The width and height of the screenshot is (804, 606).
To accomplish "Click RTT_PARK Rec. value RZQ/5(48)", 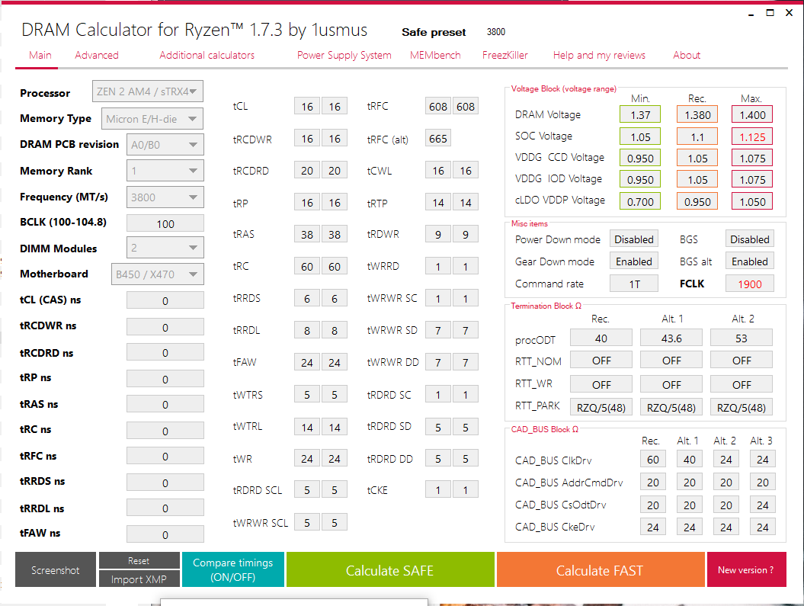I will point(601,407).
